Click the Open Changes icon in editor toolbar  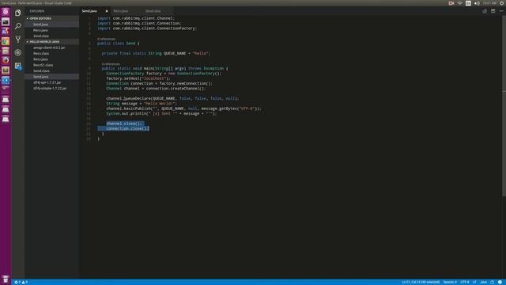coord(485,11)
